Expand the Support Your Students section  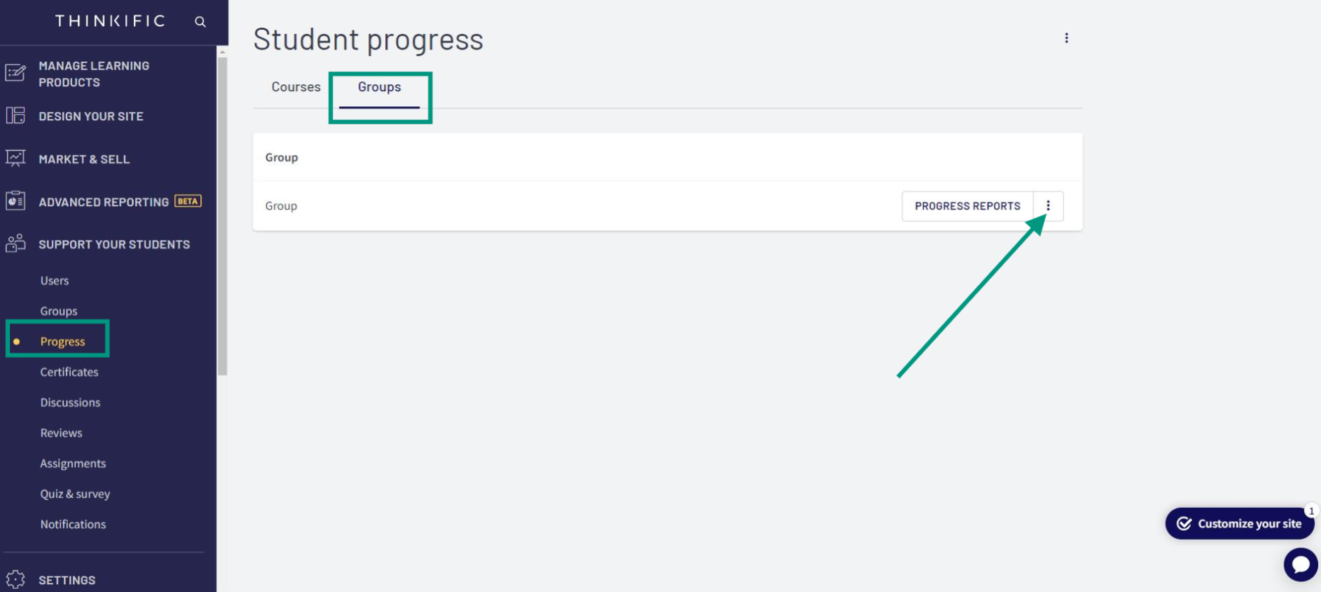[114, 244]
